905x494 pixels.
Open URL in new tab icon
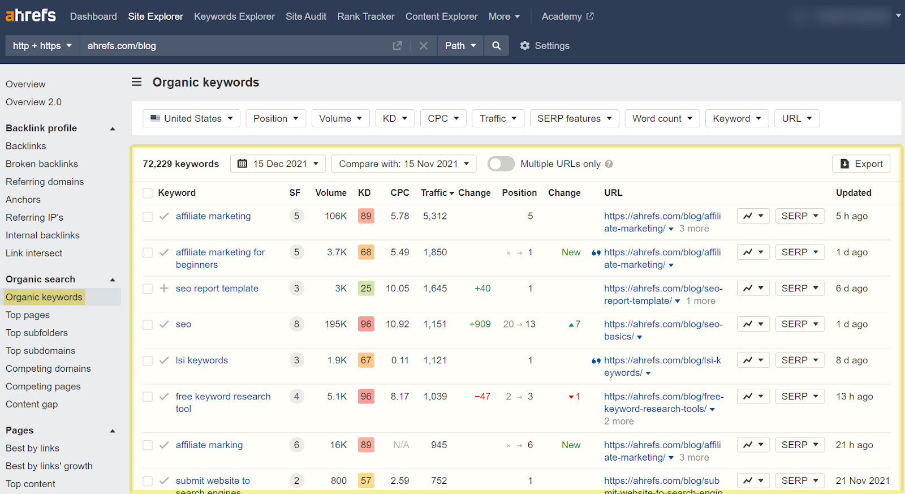pos(397,46)
